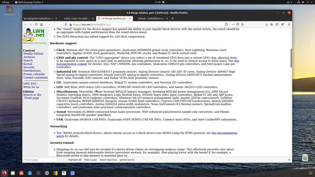Follow RDMA 'this documentation patch' link
The image size is (315, 177).
[224, 133]
